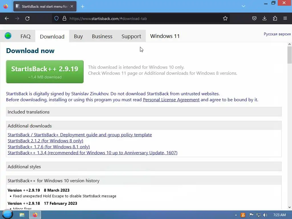
Task: Click the orange tray application icon
Action: click(x=243, y=215)
